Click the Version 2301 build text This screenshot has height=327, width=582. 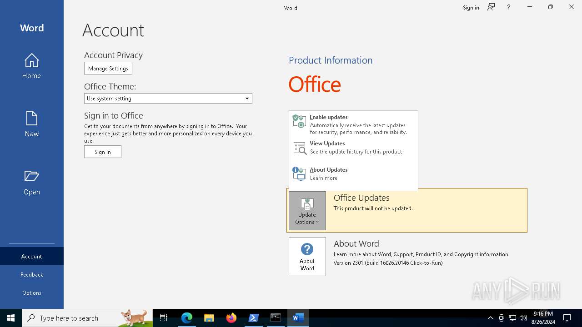click(388, 263)
